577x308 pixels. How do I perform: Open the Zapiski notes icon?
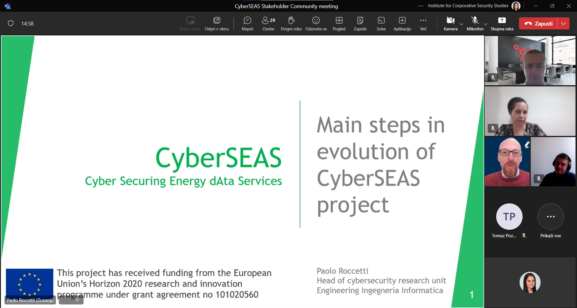[360, 23]
